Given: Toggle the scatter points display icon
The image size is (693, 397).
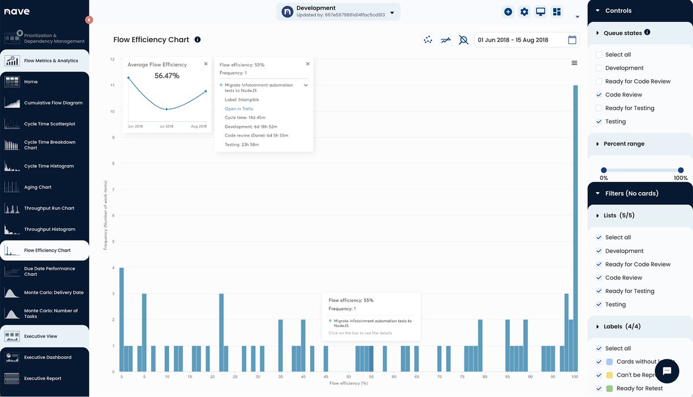Looking at the screenshot, I should coord(427,39).
